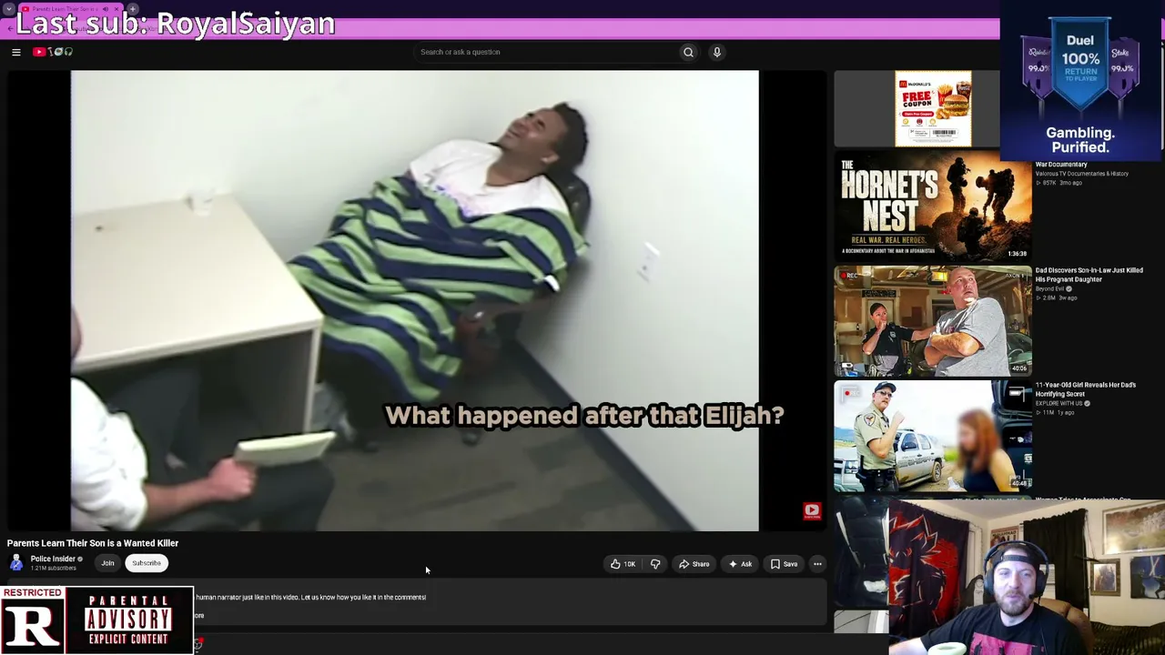1165x655 pixels.
Task: Open The Hornet's Nest video thumbnail
Action: point(933,206)
